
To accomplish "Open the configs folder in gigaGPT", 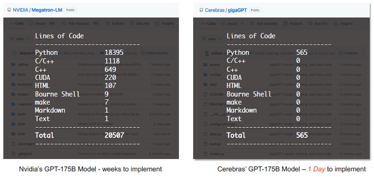I will point(212,74).
